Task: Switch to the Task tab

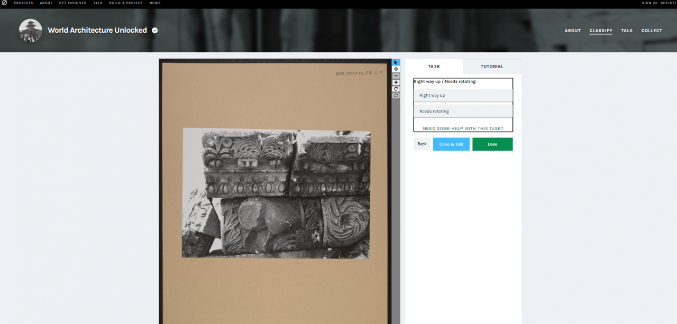Action: pyautogui.click(x=434, y=67)
